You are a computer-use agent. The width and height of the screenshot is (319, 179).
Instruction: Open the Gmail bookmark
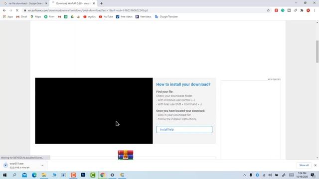point(21,16)
